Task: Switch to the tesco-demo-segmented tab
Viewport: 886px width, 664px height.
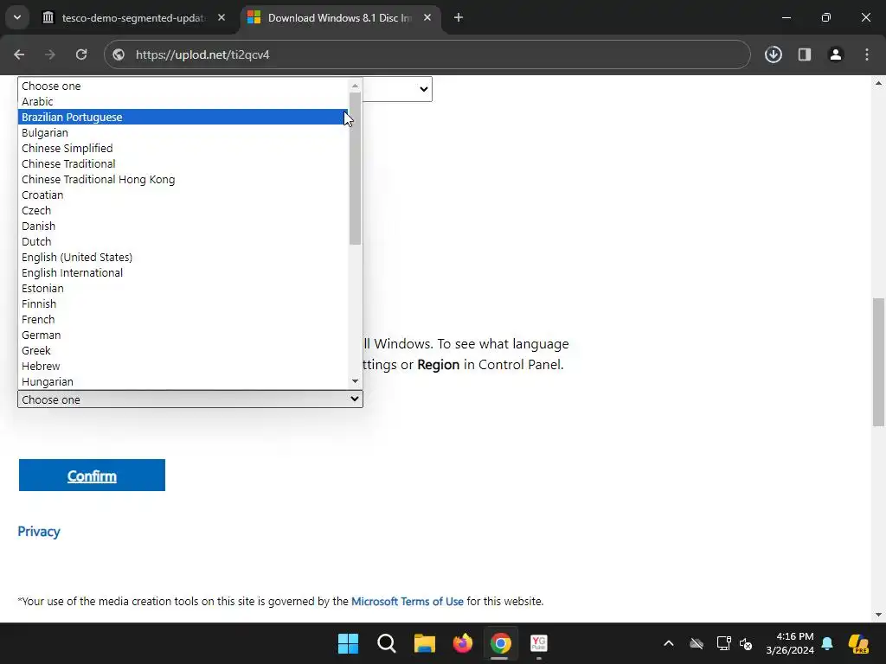Action: (x=133, y=18)
